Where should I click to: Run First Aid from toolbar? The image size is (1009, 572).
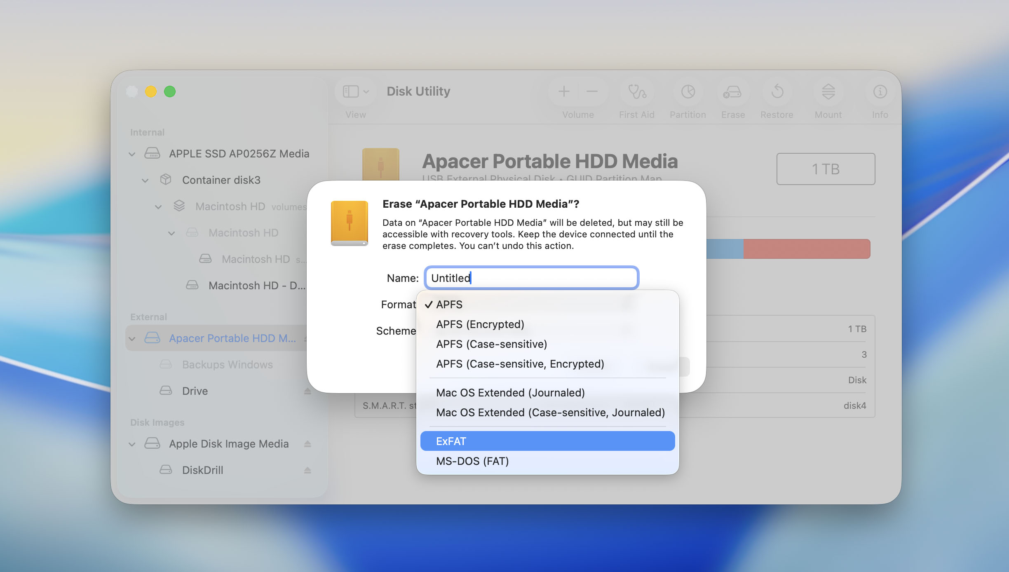pyautogui.click(x=637, y=91)
